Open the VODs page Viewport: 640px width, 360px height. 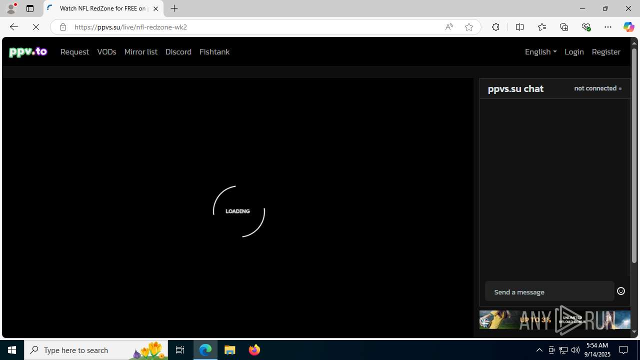(106, 52)
